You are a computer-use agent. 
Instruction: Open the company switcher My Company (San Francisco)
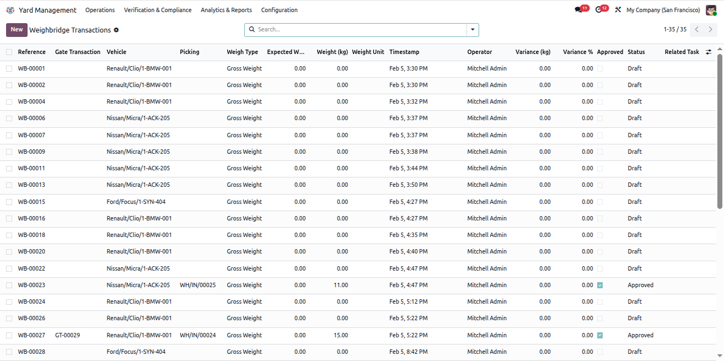coord(663,10)
